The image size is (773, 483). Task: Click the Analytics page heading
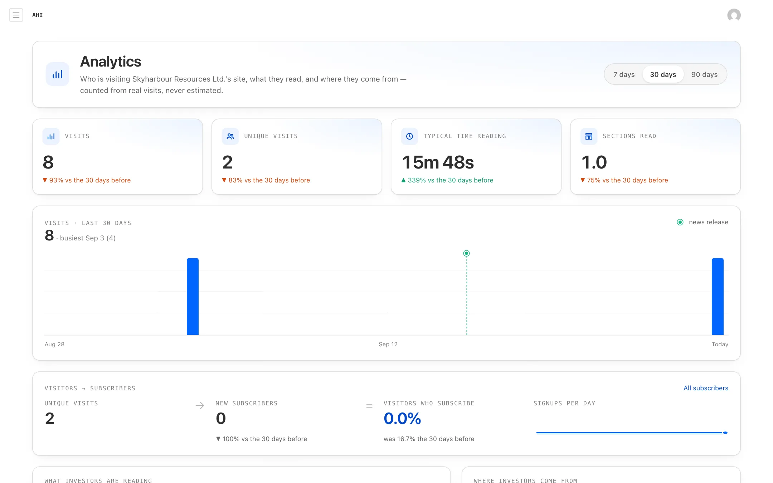(111, 62)
